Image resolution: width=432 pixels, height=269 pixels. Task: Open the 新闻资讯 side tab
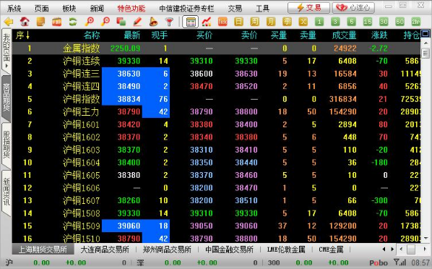[6, 192]
